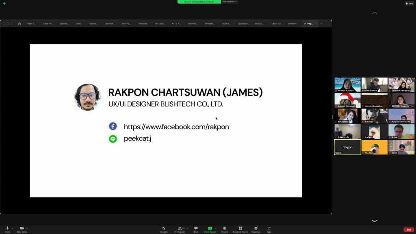Select Nirawan Ausakan's video tile
This screenshot has width=416, height=234.
(348, 85)
